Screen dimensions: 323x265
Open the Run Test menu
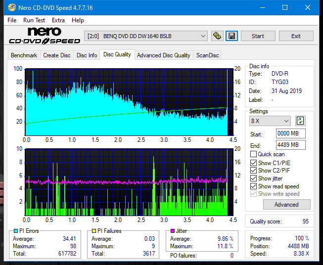(x=34, y=20)
